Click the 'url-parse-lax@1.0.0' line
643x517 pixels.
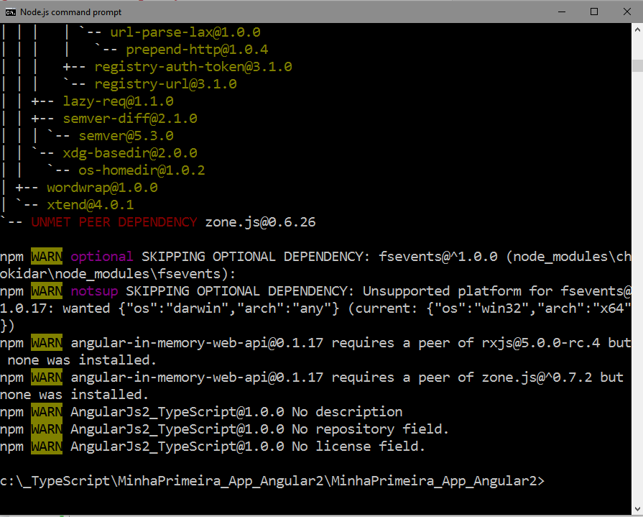(185, 32)
